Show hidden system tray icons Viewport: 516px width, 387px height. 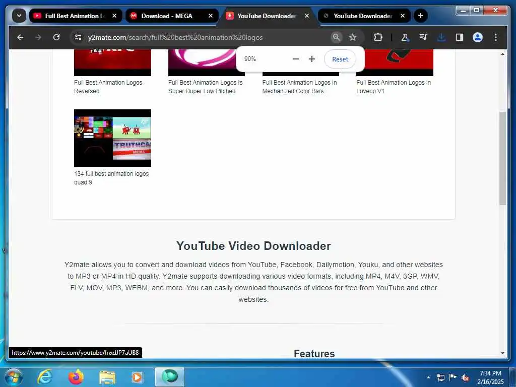[428, 377]
